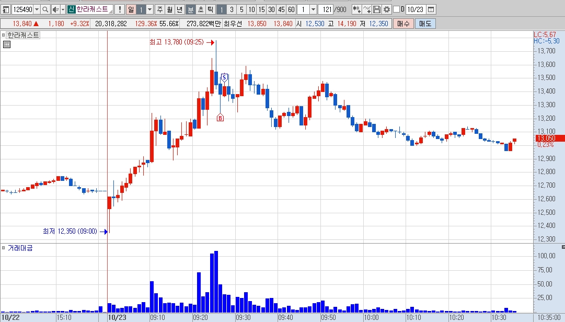The width and height of the screenshot is (565, 322).
Task: Click the add line indicator icon
Action: [x=367, y=9]
